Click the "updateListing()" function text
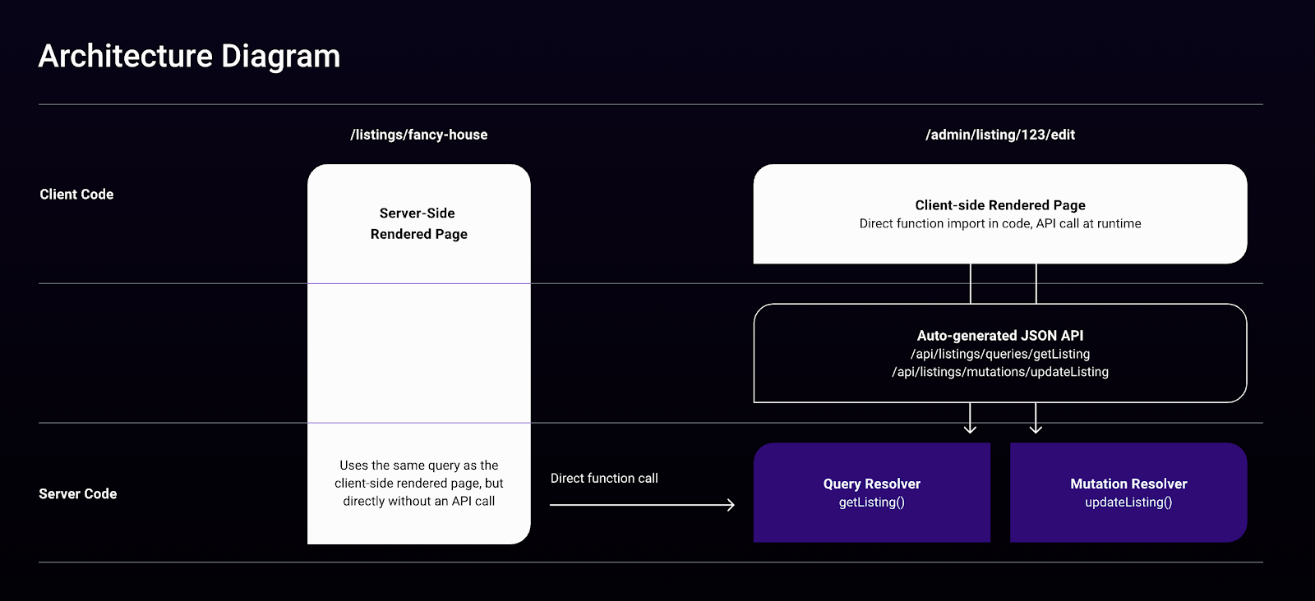Viewport: 1315px width, 601px height. click(x=1128, y=502)
